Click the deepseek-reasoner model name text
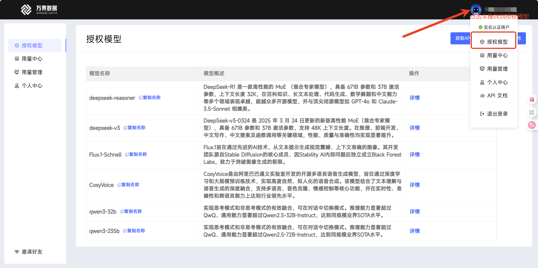The width and height of the screenshot is (538, 268). 112,98
